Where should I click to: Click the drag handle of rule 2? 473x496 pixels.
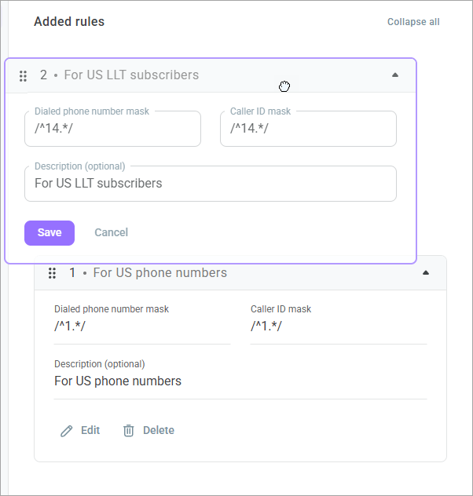23,76
